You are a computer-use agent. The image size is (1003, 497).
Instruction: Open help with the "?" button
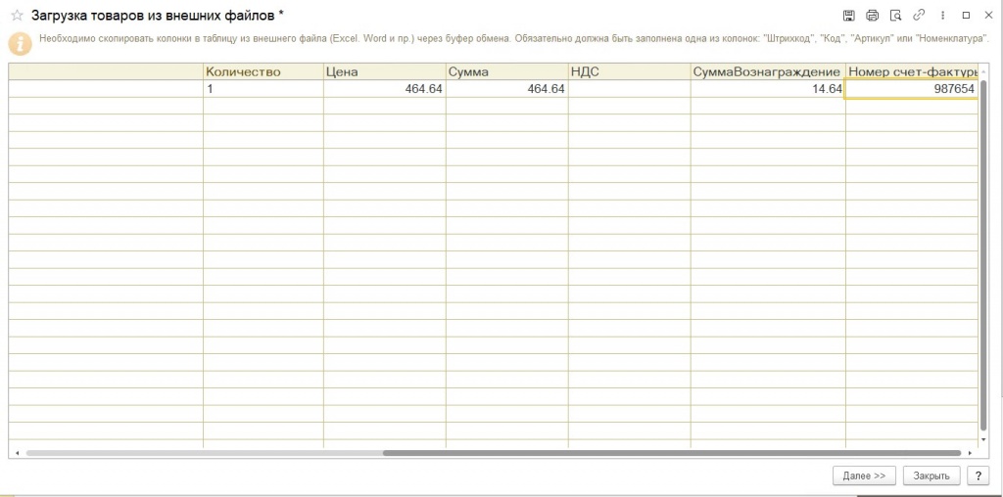pyautogui.click(x=977, y=475)
